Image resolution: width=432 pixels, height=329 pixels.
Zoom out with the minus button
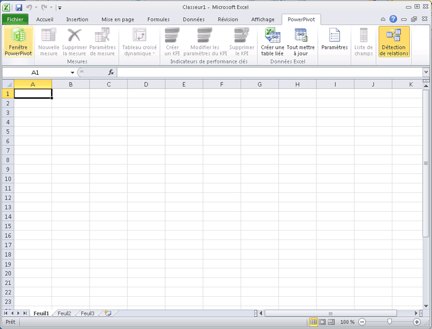362,322
